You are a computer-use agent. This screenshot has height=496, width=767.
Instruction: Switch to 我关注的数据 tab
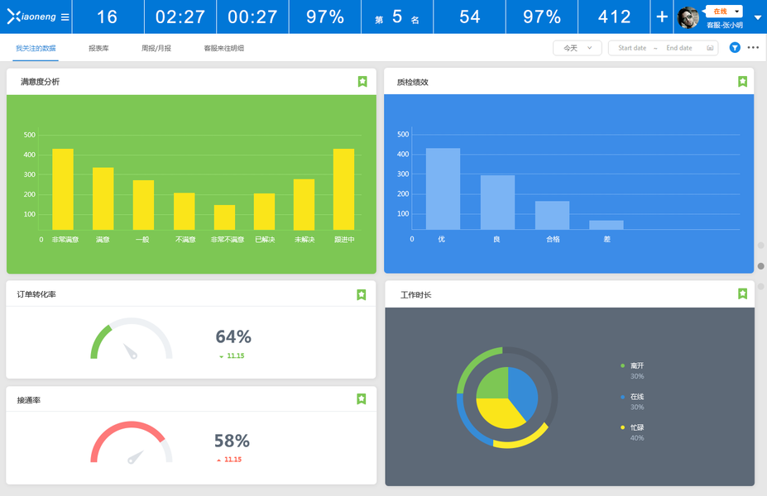36,48
